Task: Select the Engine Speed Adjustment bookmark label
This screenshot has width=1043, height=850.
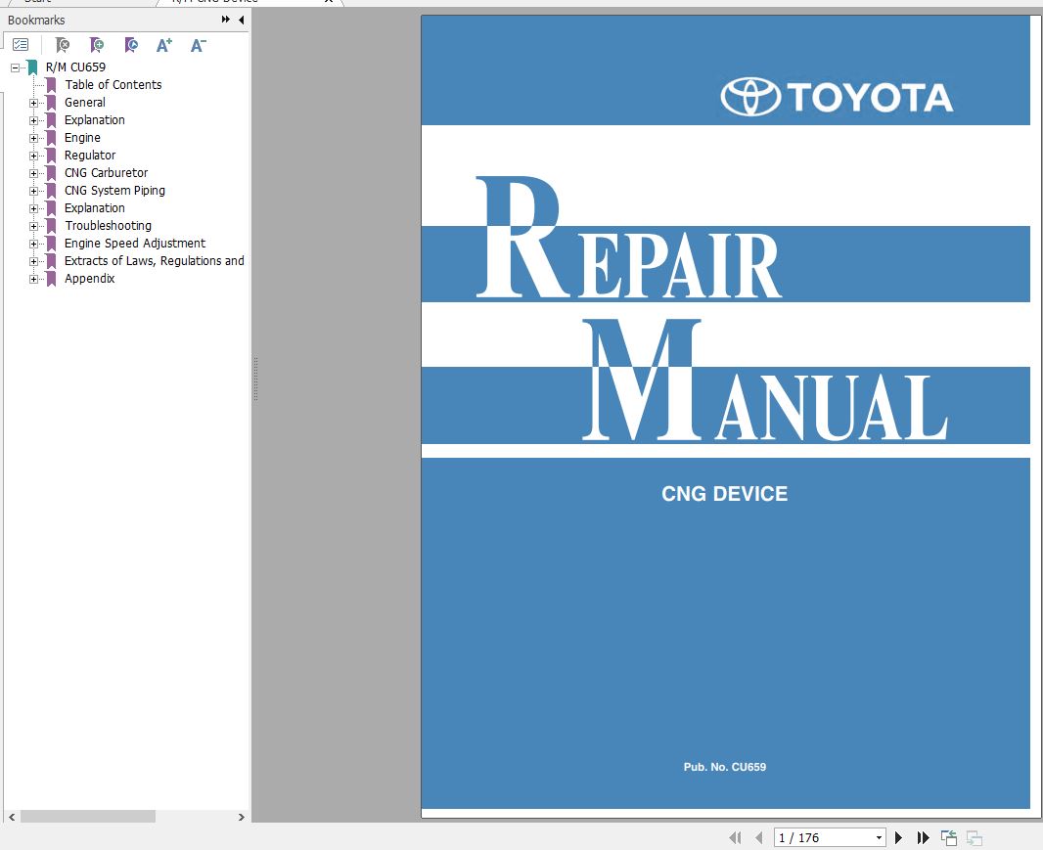Action: [135, 244]
